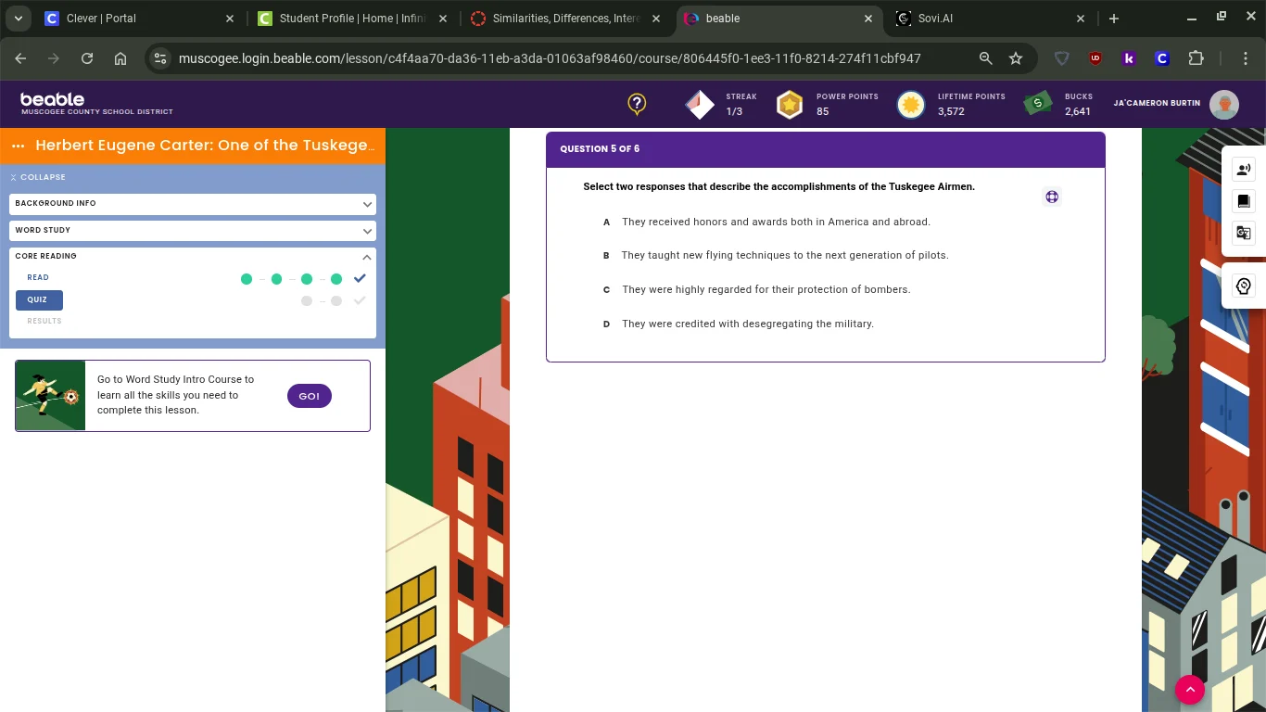The height and width of the screenshot is (712, 1266).
Task: Open the zoom magnifier icon in address bar
Action: pyautogui.click(x=986, y=58)
